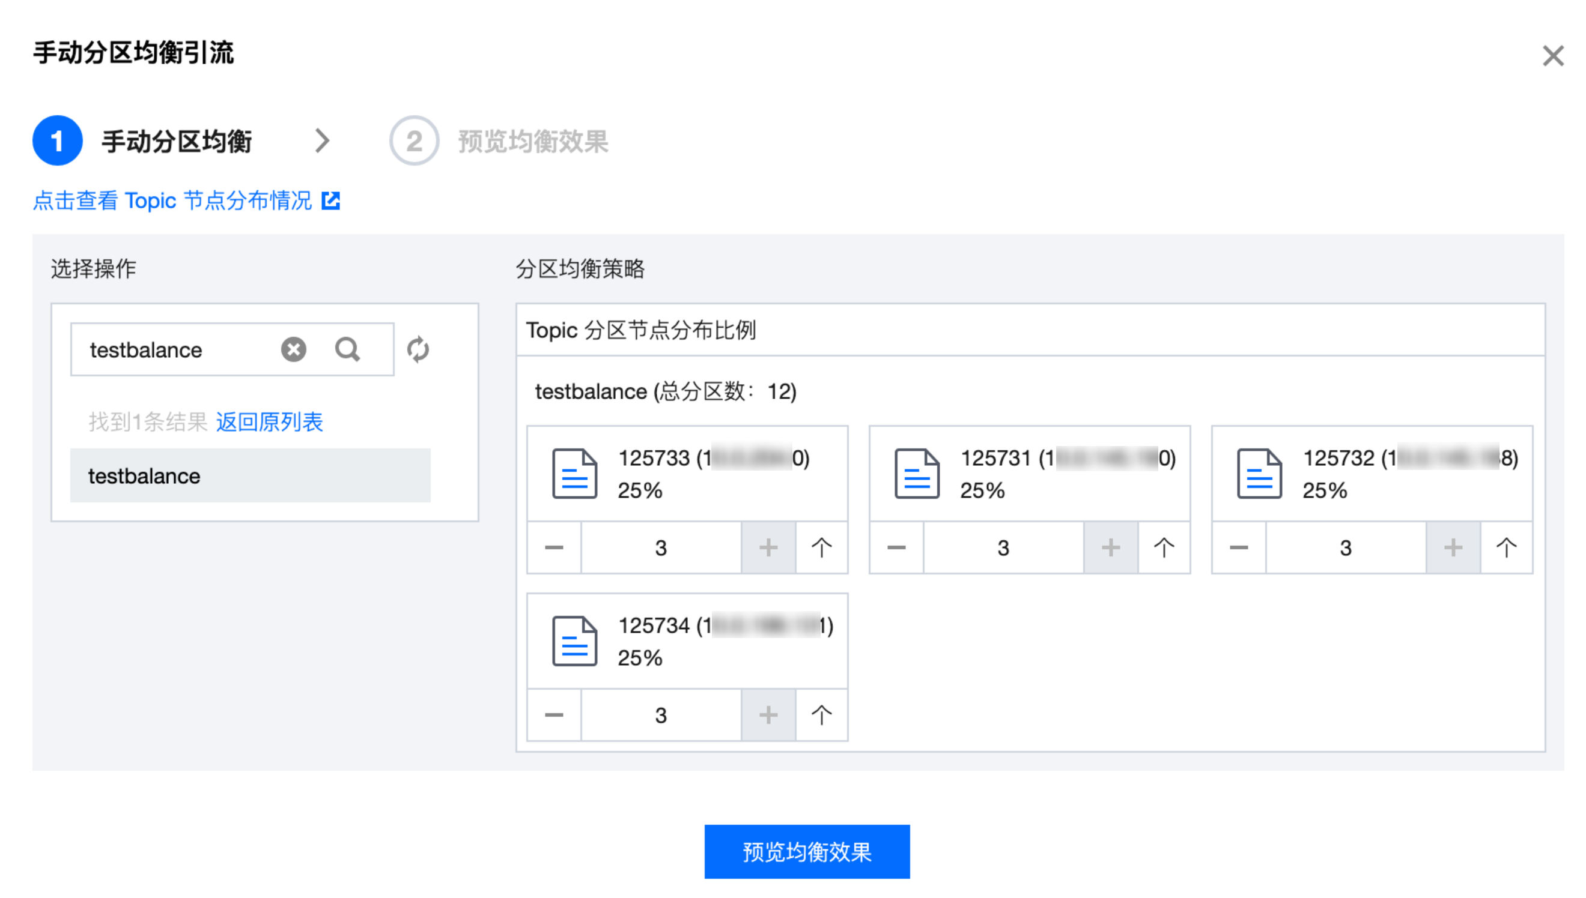Decrease partition count for node 125733
The height and width of the screenshot is (898, 1586).
pyautogui.click(x=553, y=547)
